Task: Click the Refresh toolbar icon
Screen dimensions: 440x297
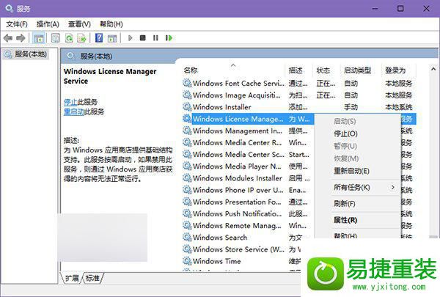Action: click(69, 38)
